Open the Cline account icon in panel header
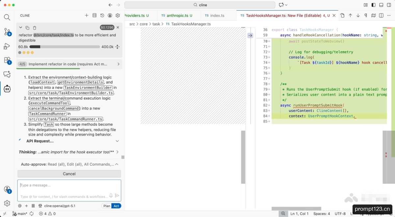This screenshot has width=395, height=217. 110,15
